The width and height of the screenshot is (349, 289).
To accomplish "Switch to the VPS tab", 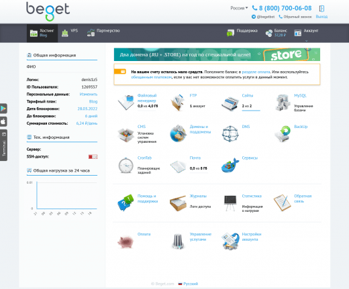I will coord(70,33).
